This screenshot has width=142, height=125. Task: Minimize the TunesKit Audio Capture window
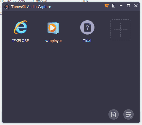[121, 6]
